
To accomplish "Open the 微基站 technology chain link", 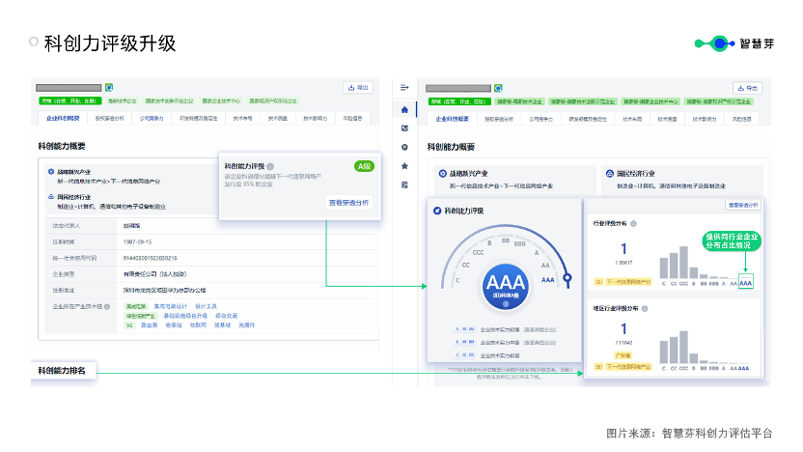I will pos(222,325).
